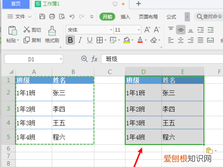Toggle Bold formatting
223x167 pixels.
[x=70, y=40]
